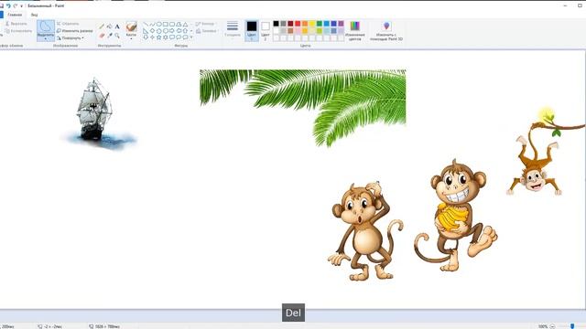Select the Magnifier tool
The width and height of the screenshot is (586, 329).
pyautogui.click(x=117, y=36)
